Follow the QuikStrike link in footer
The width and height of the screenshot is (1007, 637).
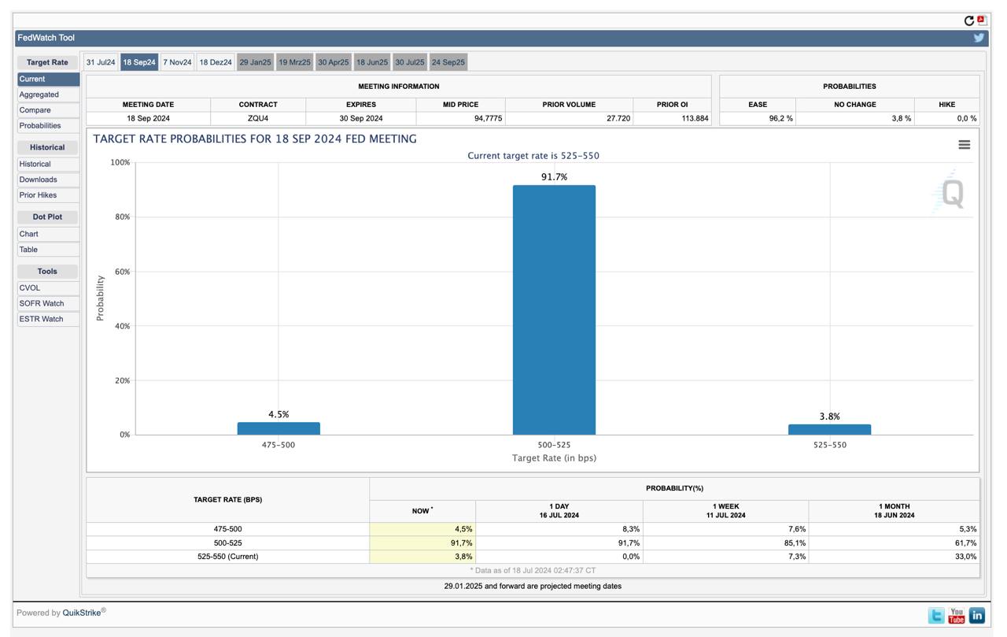81,613
